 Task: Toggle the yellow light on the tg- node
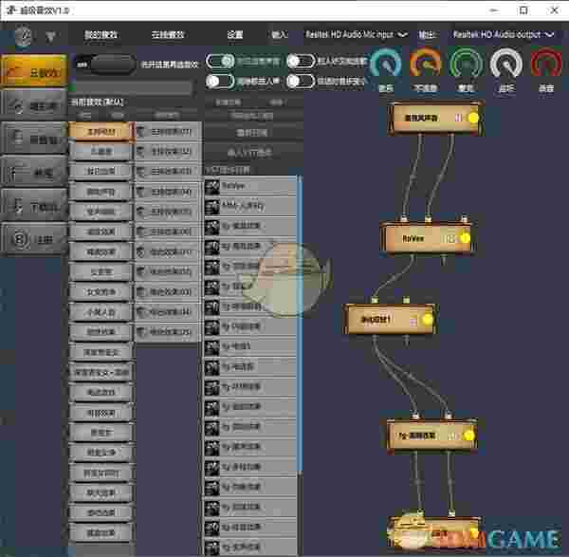click(468, 436)
